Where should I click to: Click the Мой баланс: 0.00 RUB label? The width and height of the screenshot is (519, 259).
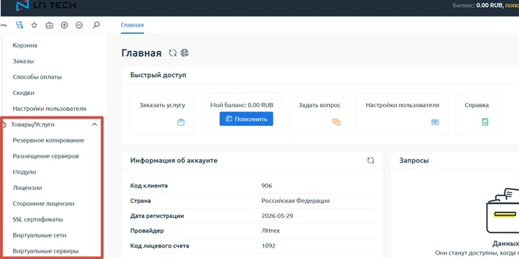coord(241,105)
